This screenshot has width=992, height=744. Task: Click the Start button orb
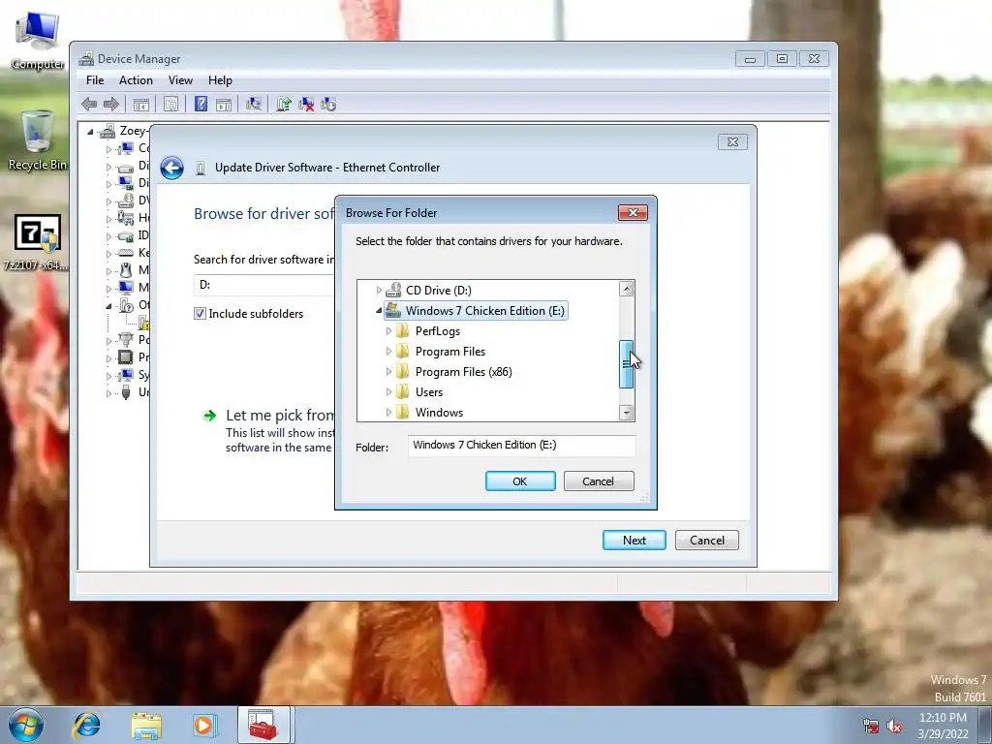(26, 725)
